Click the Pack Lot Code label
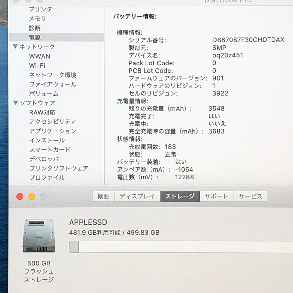Viewport: 293px width, 293px height. (151, 63)
